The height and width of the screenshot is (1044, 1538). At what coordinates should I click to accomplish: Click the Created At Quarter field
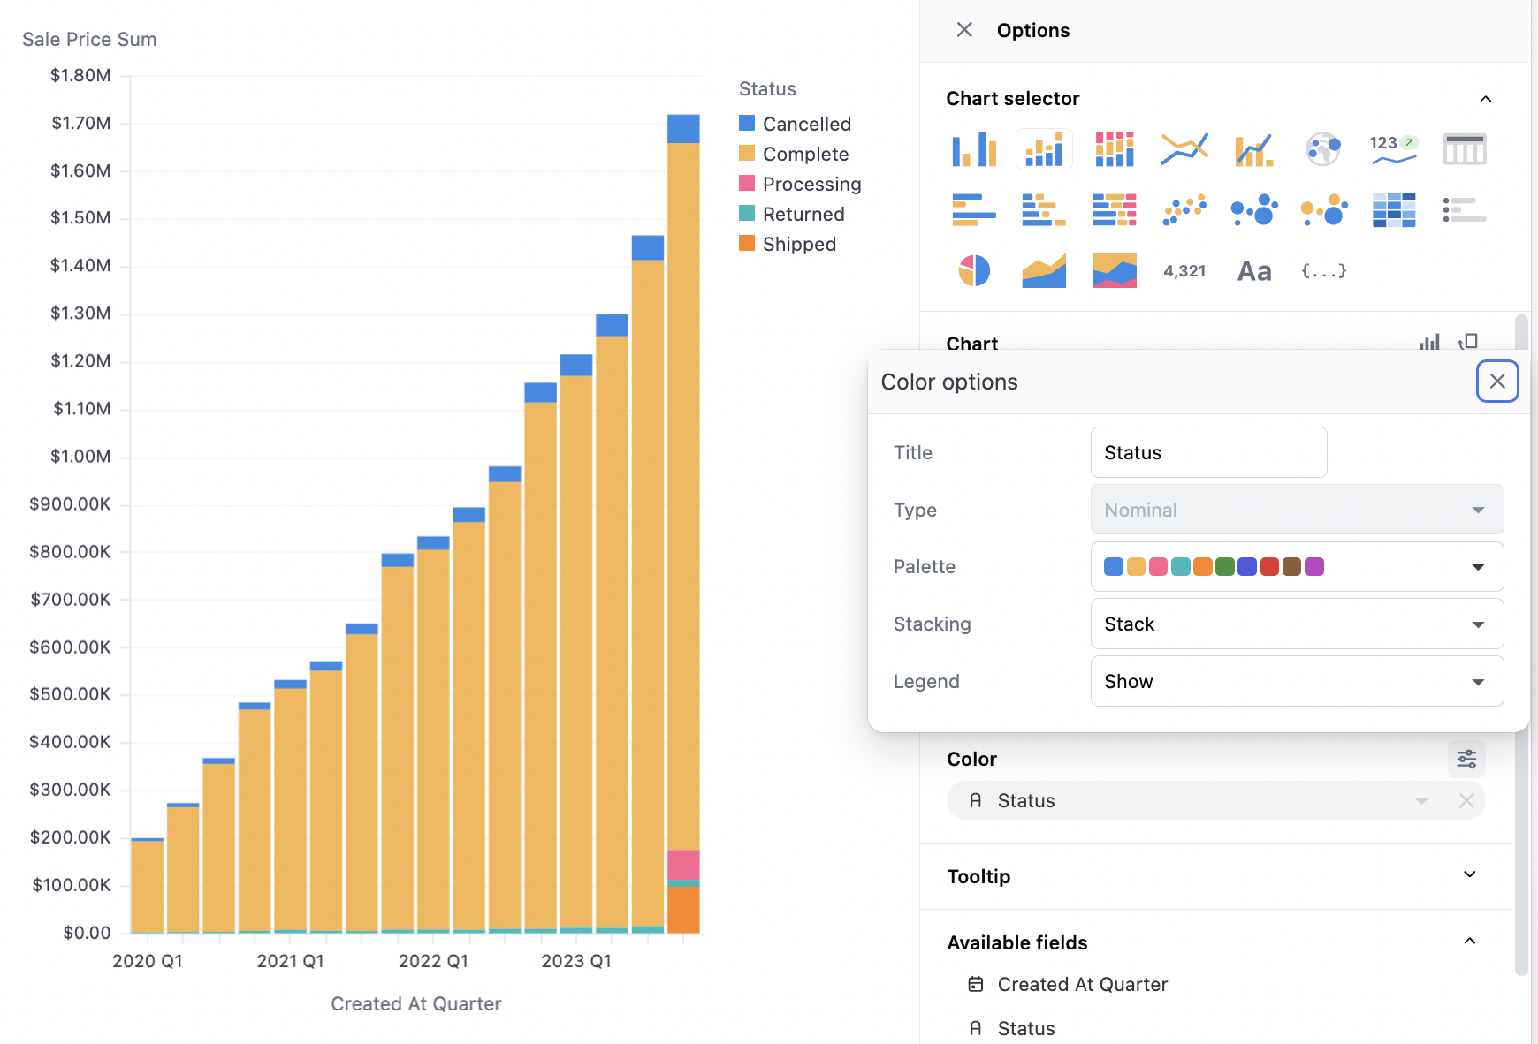(x=1082, y=984)
